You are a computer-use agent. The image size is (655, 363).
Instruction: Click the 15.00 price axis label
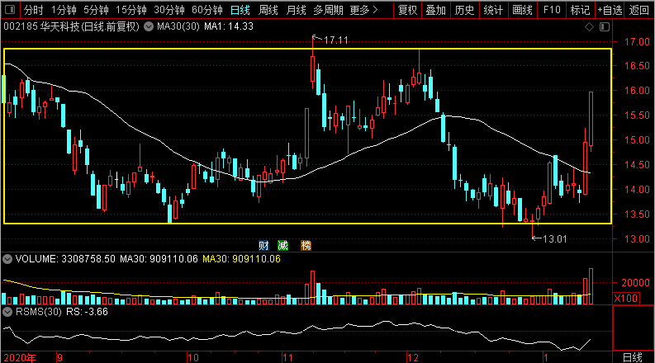(x=637, y=140)
